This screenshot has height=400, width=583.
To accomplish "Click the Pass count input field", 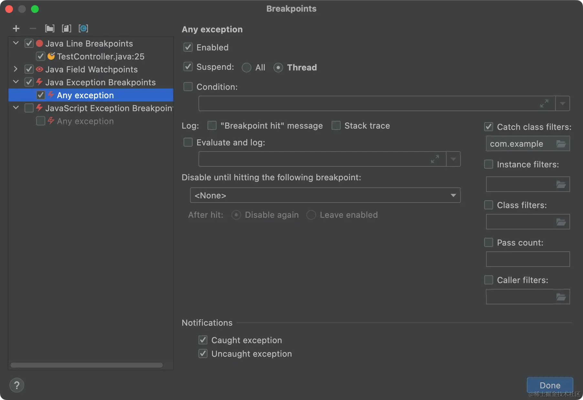I will pos(528,259).
